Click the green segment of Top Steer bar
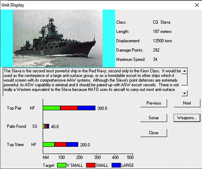 pos(49,144)
